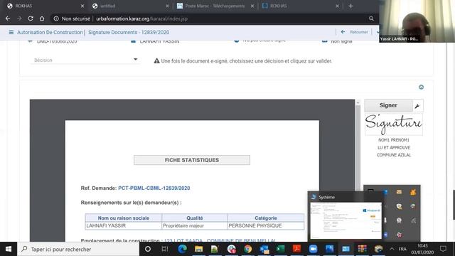Image resolution: width=455 pixels, height=256 pixels.
Task: Click the taskbar search box
Action: tap(78, 249)
